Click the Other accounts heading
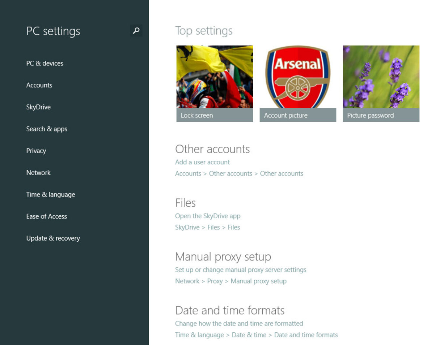 [x=212, y=149]
